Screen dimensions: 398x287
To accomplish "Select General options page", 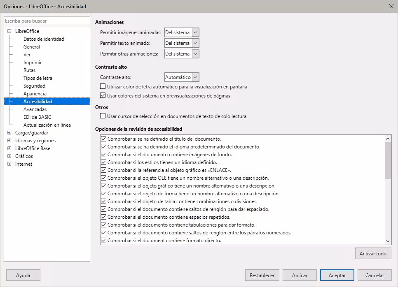I will [x=31, y=47].
